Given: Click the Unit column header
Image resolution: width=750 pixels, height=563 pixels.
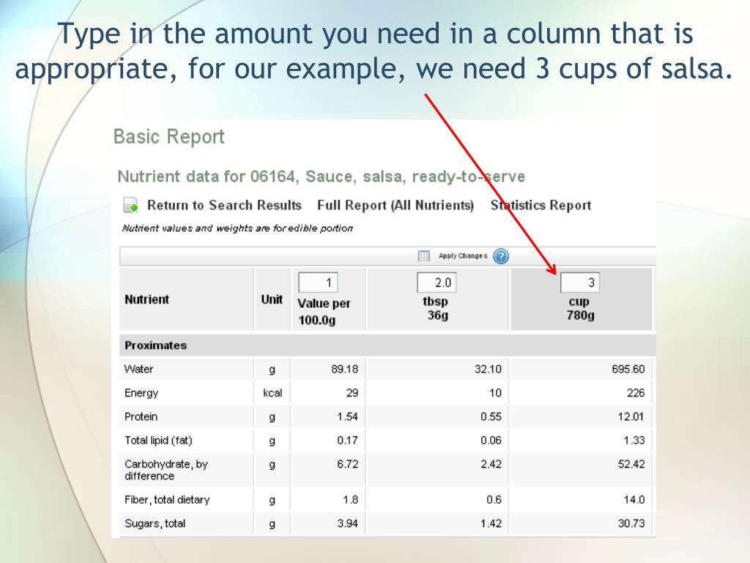Looking at the screenshot, I should pos(272,300).
